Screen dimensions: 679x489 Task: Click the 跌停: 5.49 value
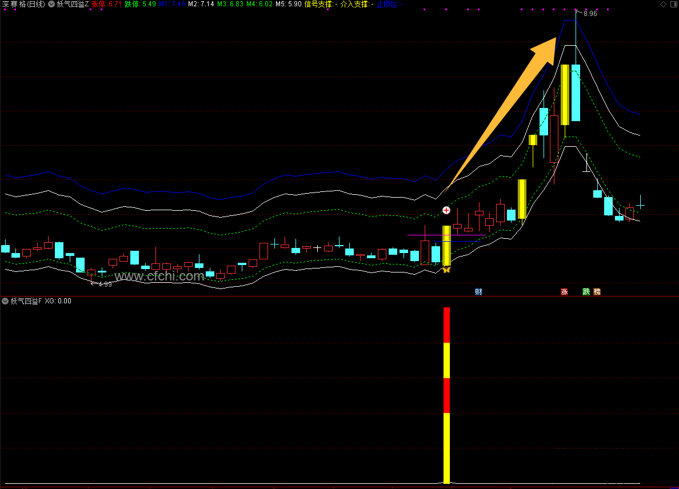click(x=140, y=5)
